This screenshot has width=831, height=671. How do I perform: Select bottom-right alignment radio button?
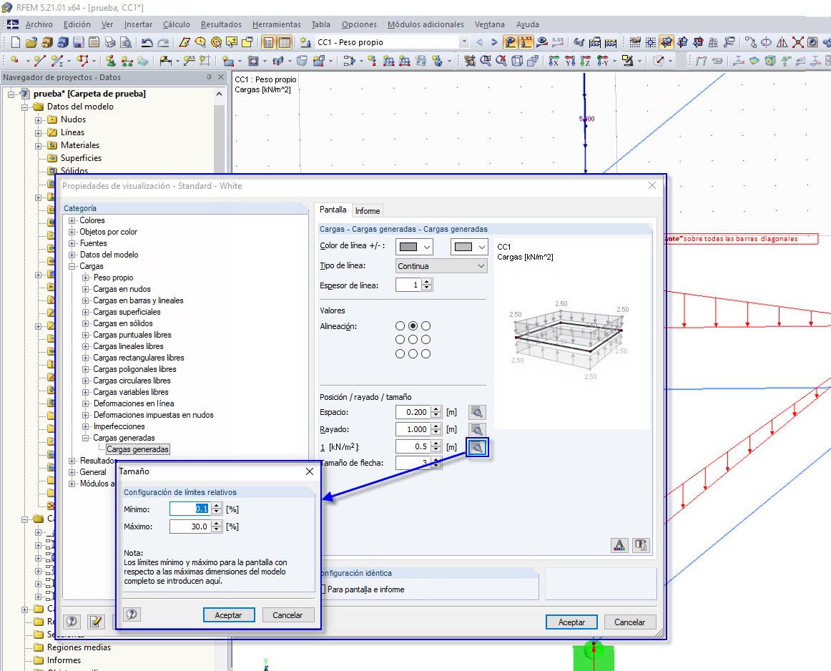426,353
